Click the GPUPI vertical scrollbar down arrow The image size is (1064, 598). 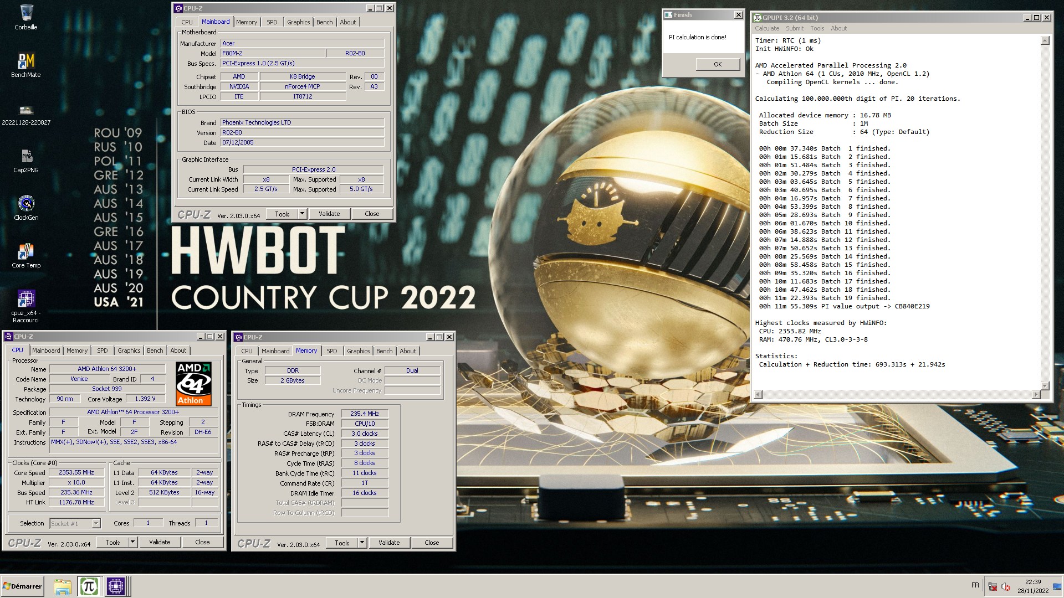1045,385
